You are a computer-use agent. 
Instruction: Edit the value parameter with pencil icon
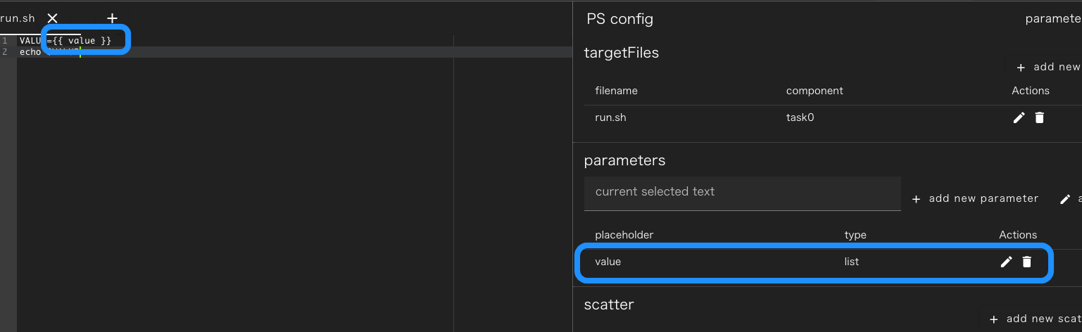[1007, 262]
